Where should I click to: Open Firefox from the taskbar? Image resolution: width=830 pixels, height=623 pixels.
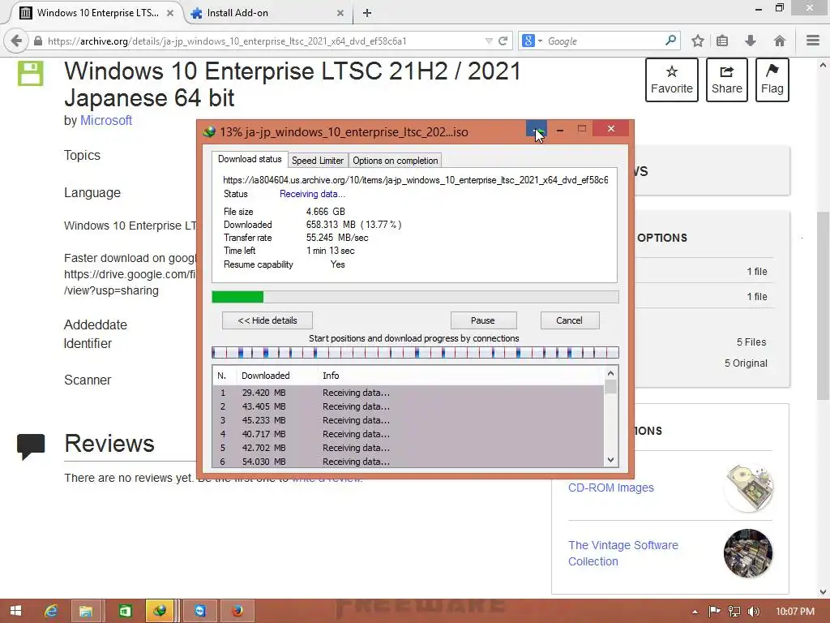[237, 611]
